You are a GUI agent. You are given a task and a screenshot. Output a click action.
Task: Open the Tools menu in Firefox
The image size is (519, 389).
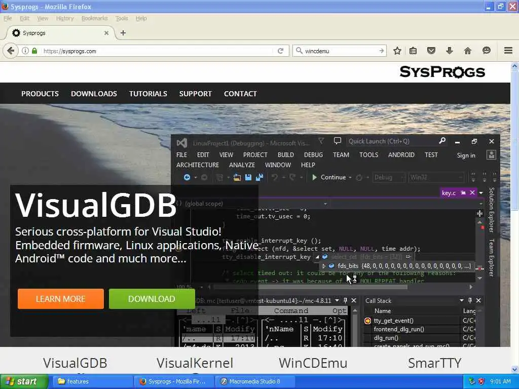pos(122,18)
